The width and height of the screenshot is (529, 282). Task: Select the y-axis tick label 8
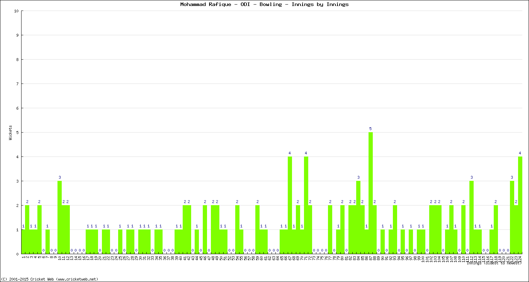(17, 60)
